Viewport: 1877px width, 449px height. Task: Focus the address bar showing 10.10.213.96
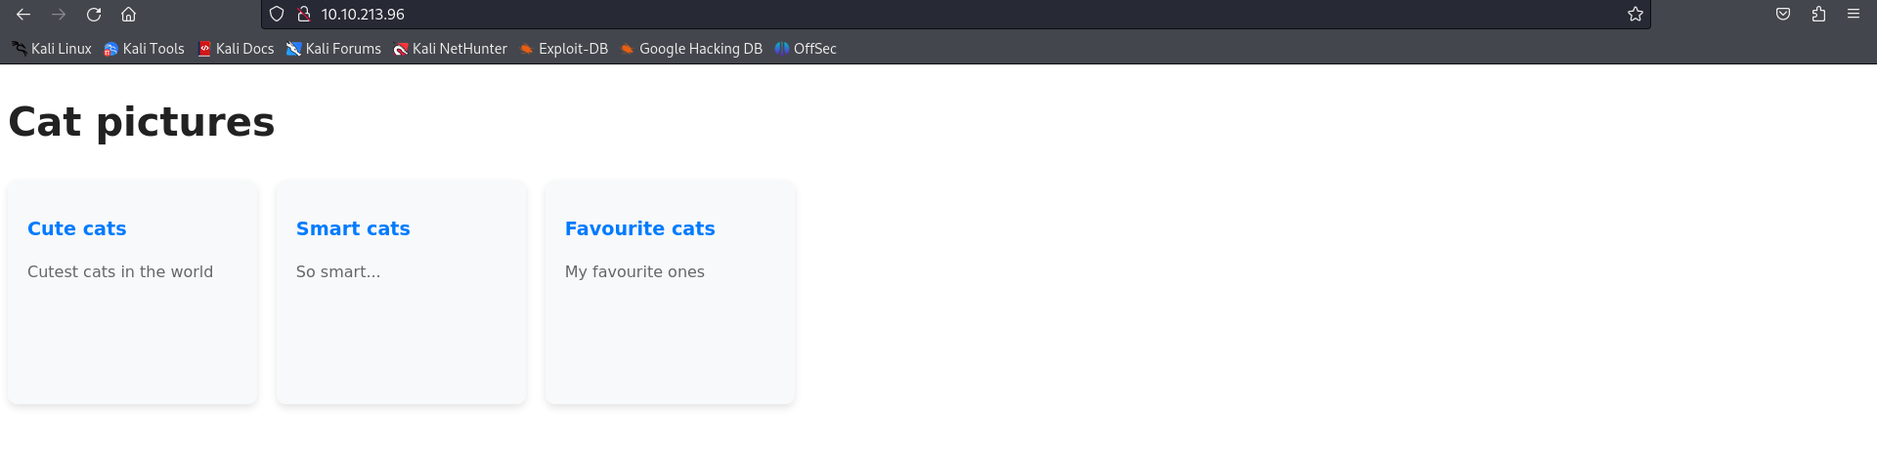point(880,15)
